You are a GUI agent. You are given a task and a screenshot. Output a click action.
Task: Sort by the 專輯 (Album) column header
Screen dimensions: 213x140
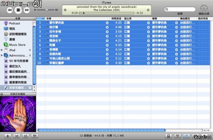point(165,19)
